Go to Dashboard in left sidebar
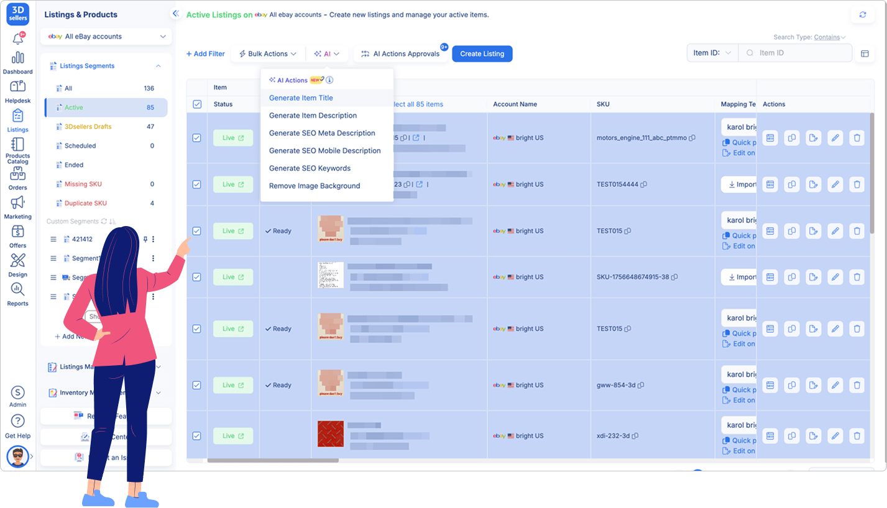The height and width of the screenshot is (508, 887). pyautogui.click(x=18, y=62)
